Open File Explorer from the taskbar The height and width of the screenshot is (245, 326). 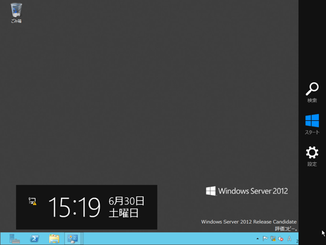(x=54, y=238)
